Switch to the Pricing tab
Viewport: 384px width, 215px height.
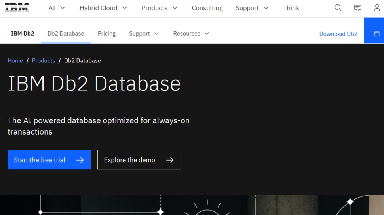[x=106, y=34]
